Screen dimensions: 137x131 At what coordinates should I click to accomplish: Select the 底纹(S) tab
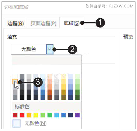(71, 23)
